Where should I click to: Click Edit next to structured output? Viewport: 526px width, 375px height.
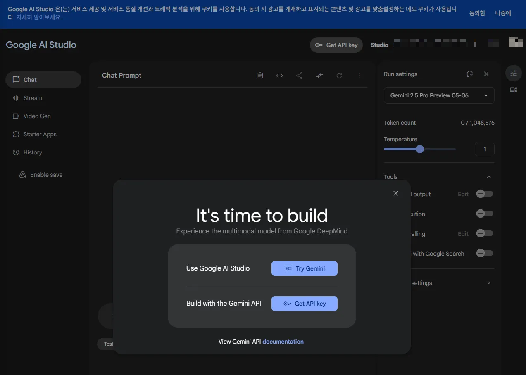[463, 194]
